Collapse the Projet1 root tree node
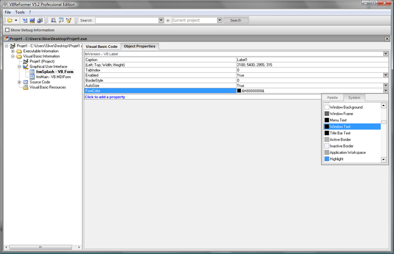Image resolution: width=394 pixels, height=254 pixels. tap(7, 46)
